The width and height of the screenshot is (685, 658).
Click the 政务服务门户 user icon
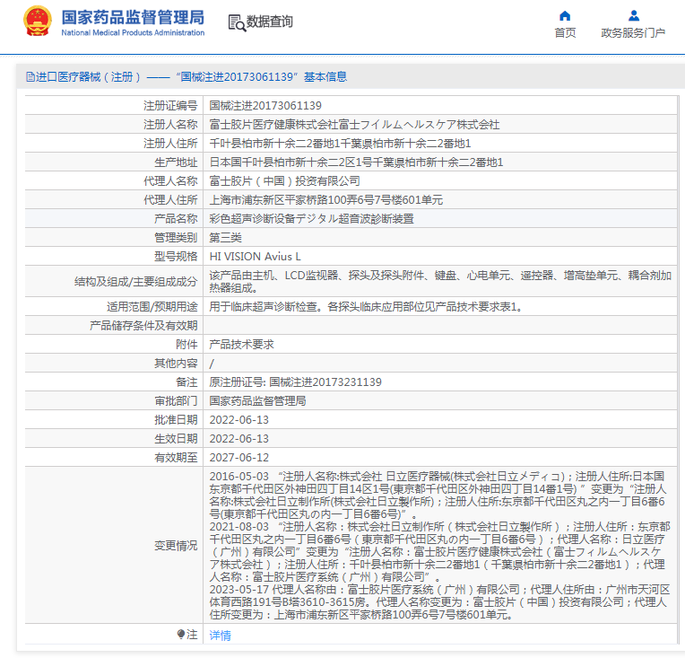coord(634,16)
